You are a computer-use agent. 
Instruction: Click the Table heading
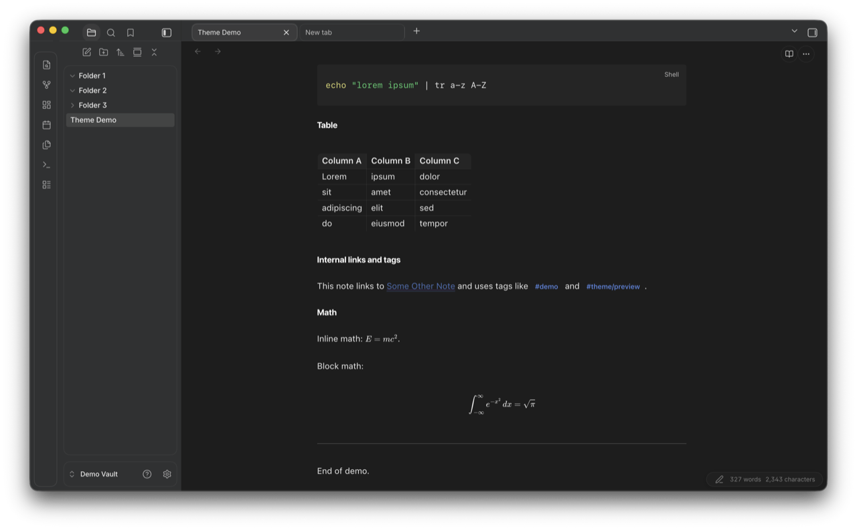(x=327, y=126)
